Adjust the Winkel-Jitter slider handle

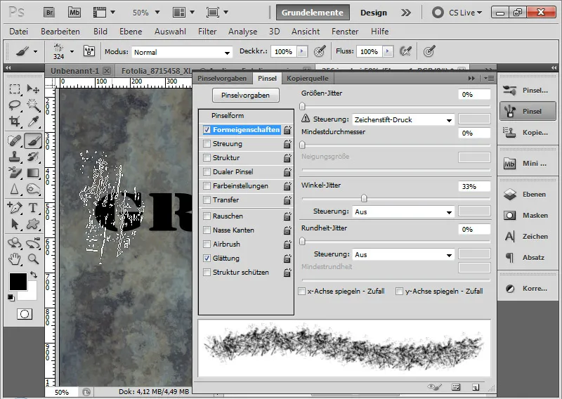point(364,198)
